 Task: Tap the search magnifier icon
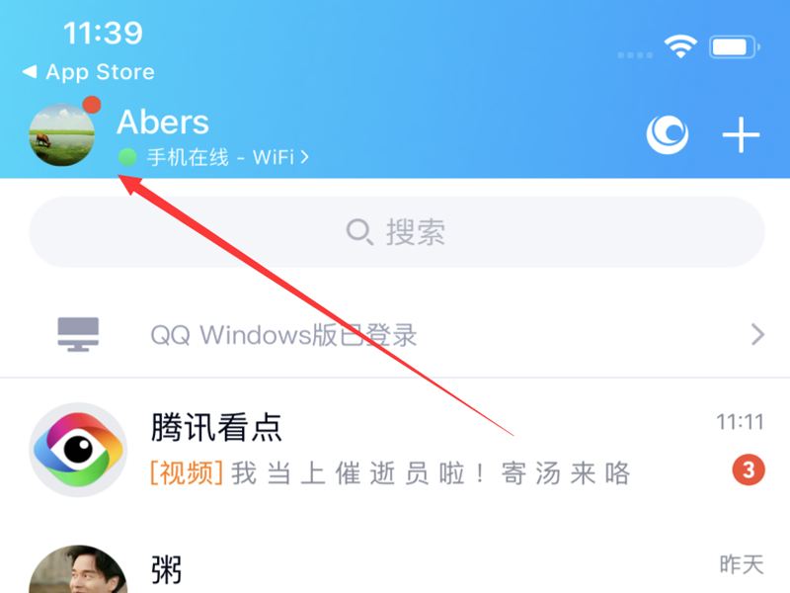click(x=359, y=232)
